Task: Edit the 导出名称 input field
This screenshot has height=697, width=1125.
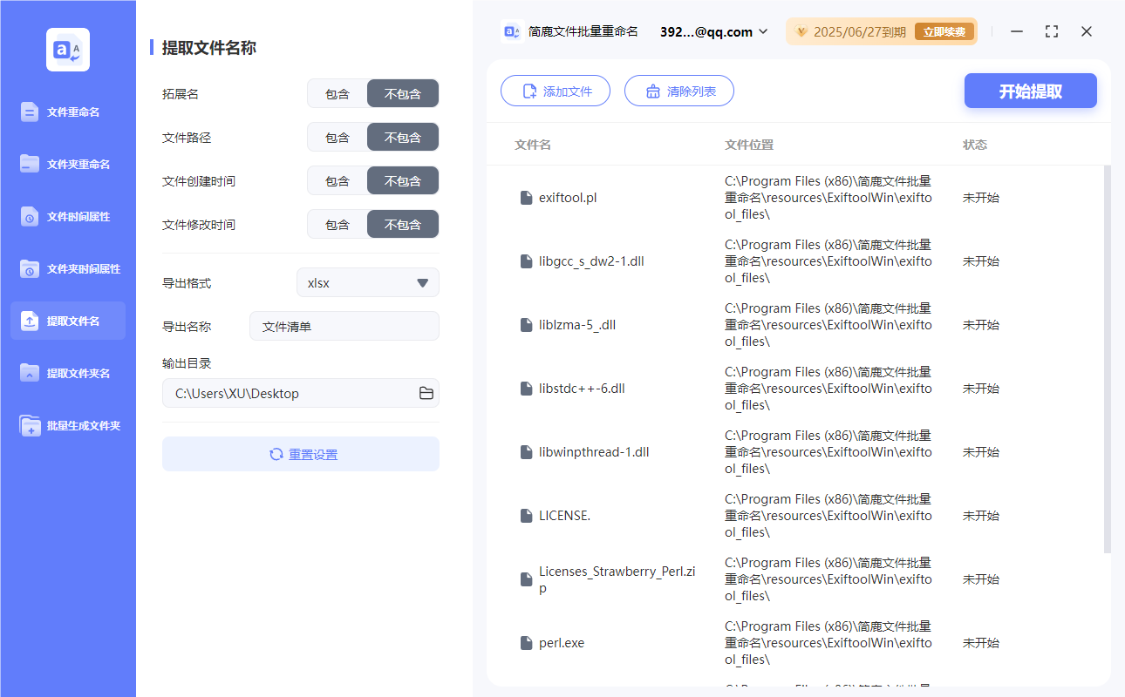Action: click(344, 326)
